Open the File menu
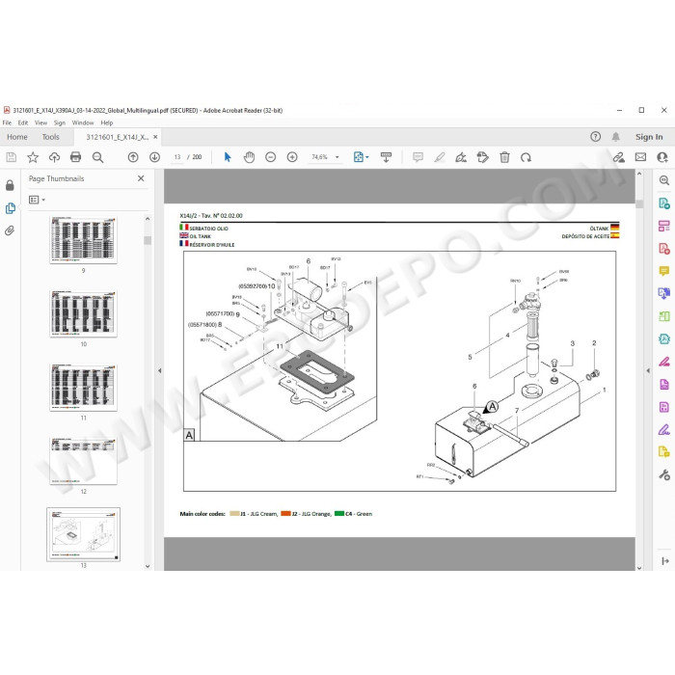 coord(7,122)
